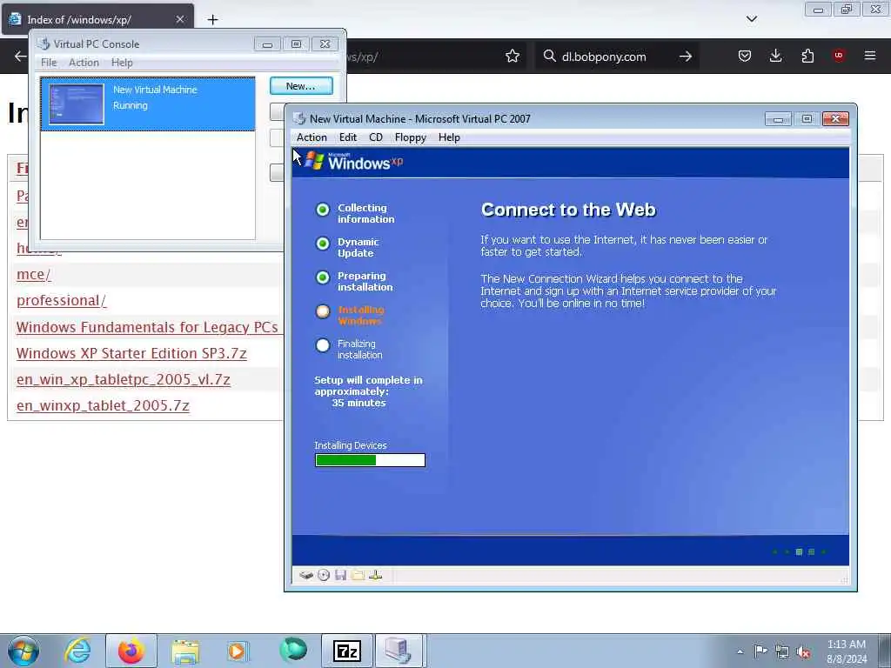This screenshot has height=668, width=891.
Task: Open the list all tabs dropdown in Firefox
Action: click(751, 19)
